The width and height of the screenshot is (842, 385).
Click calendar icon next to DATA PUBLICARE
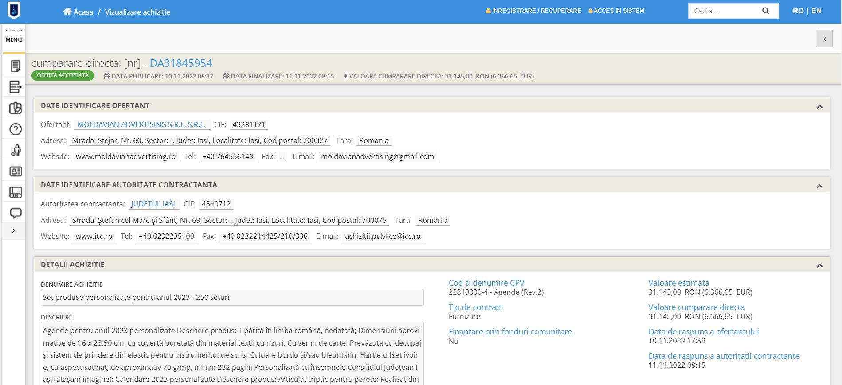coord(107,76)
